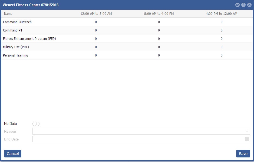
Task: Select Command Outreach 4:00 PM to 12:00 AM cell
Action: pyautogui.click(x=222, y=22)
